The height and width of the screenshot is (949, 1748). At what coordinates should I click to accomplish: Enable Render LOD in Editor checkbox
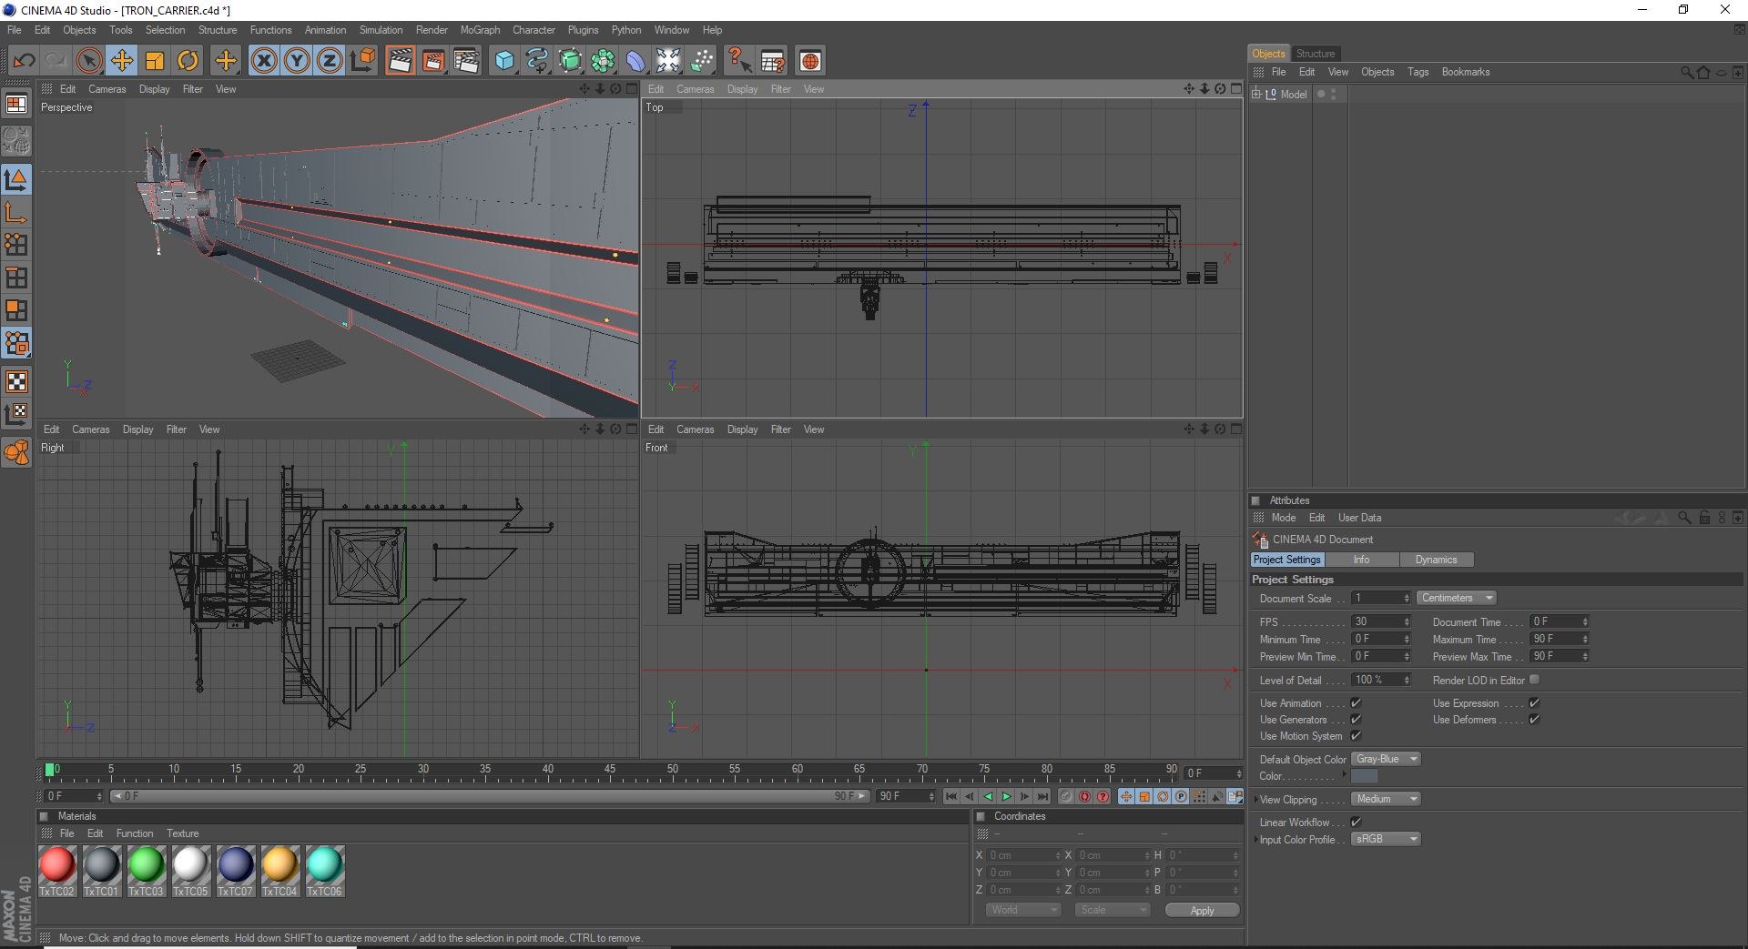pyautogui.click(x=1535, y=680)
